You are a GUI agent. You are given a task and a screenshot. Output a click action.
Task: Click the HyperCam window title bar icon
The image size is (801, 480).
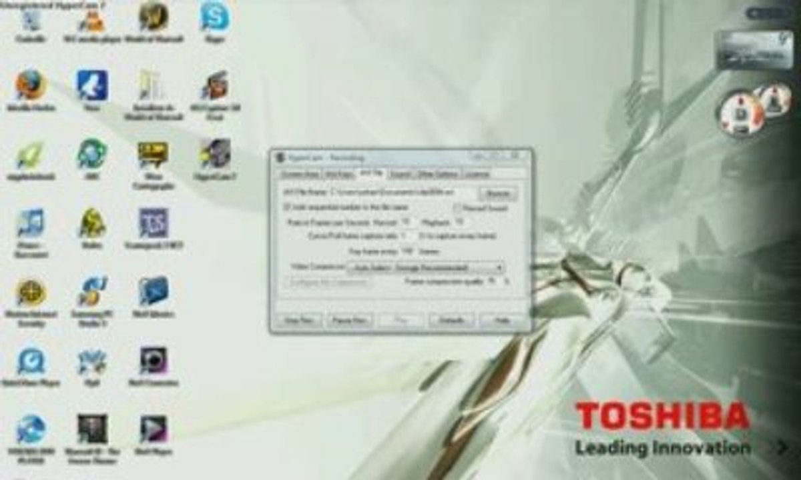(280, 158)
